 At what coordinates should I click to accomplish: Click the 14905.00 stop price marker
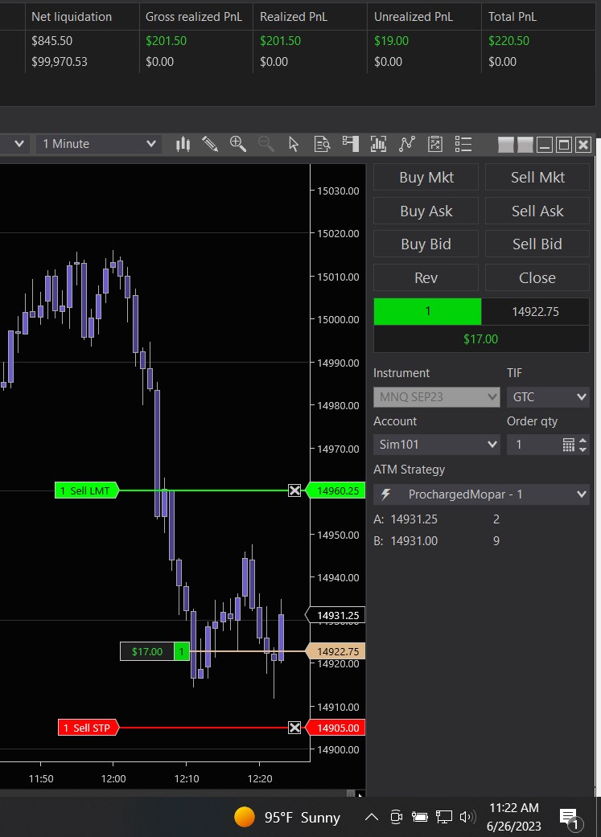point(335,728)
